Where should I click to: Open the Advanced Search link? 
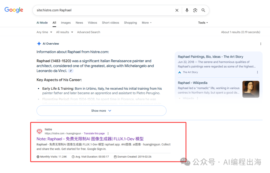(x=88, y=32)
